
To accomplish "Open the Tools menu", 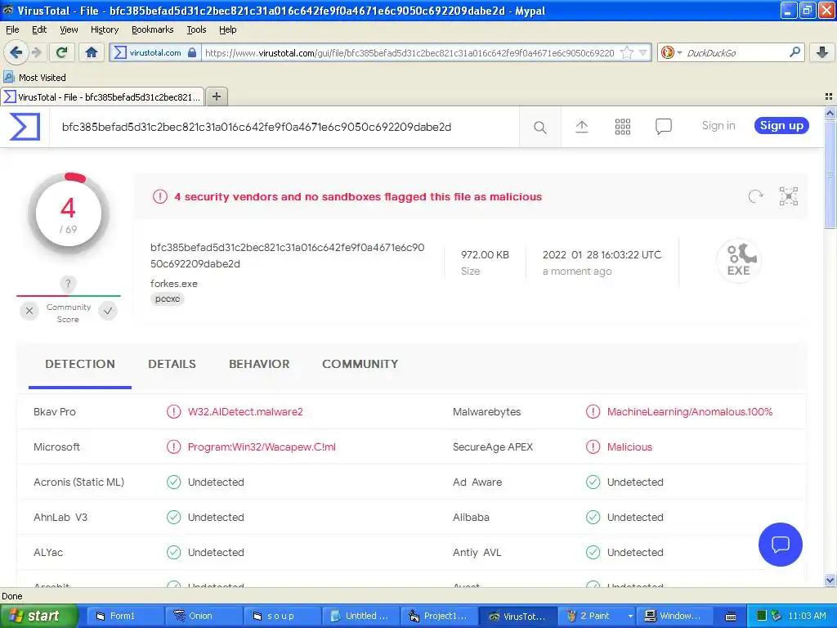I will 196,29.
